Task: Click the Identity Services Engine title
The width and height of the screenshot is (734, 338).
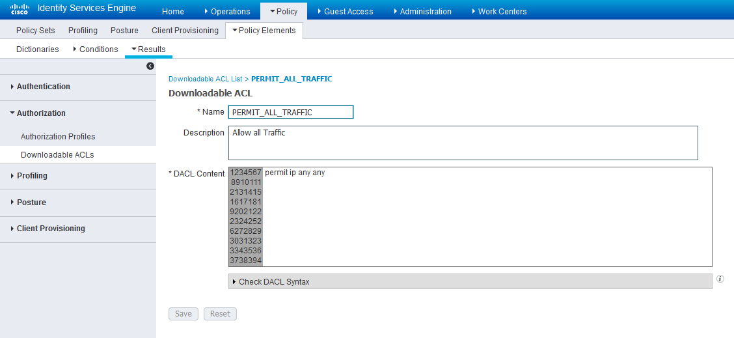Action: pyautogui.click(x=87, y=8)
